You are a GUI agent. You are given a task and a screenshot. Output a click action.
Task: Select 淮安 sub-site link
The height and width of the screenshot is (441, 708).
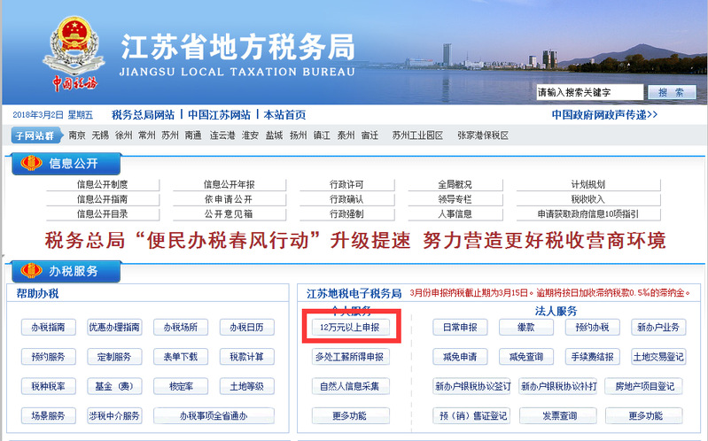[250, 135]
